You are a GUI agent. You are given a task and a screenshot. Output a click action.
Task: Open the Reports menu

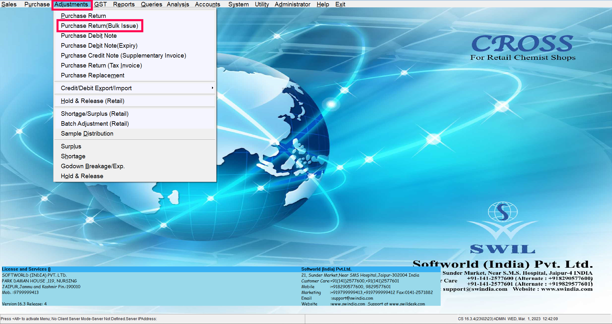tap(124, 4)
